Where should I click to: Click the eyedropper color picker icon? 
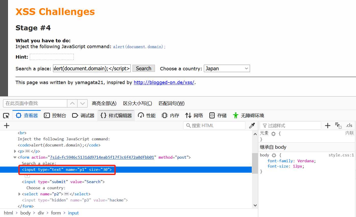tap(252, 126)
